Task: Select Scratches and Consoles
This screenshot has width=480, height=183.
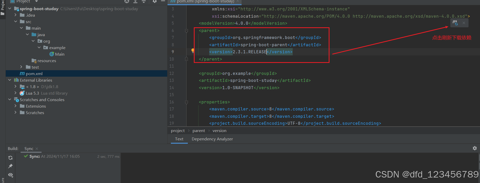Action: (39, 100)
